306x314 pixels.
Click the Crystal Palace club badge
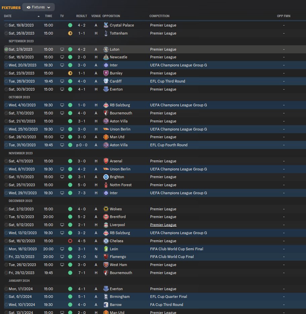point(106,25)
